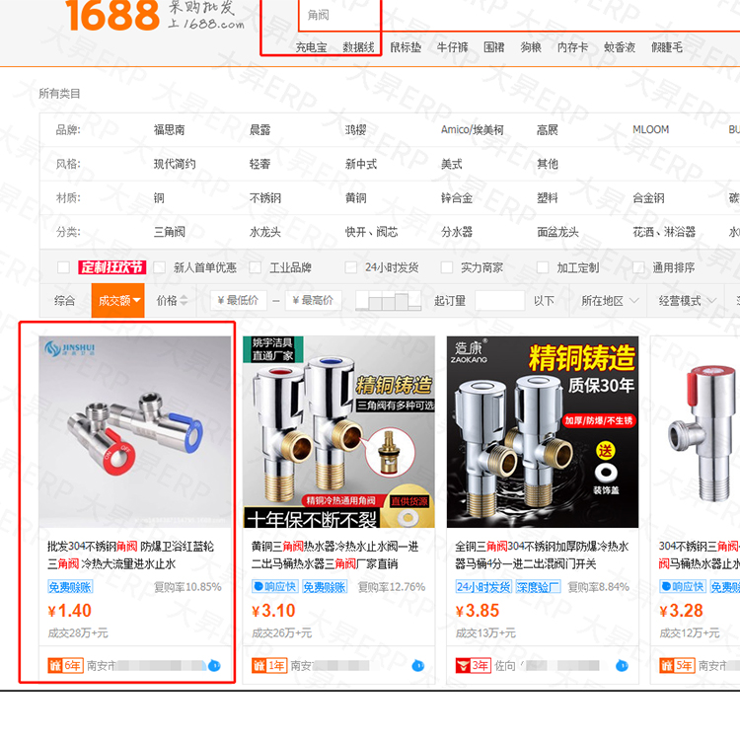Filter by 三角阀 category
Image resolution: width=740 pixels, height=740 pixels.
[x=170, y=232]
